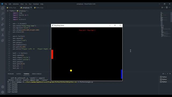Open the Source Control view
The height and width of the screenshot is (97, 172).
tap(3, 19)
